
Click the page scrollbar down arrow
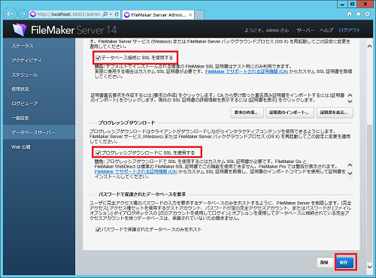coord(369,267)
